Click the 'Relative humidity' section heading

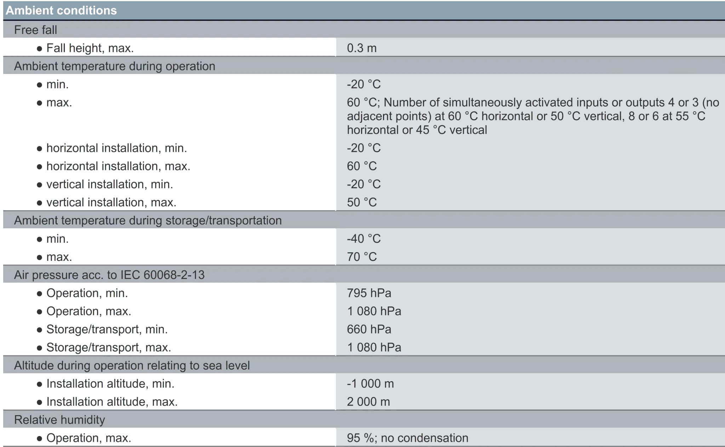click(59, 420)
